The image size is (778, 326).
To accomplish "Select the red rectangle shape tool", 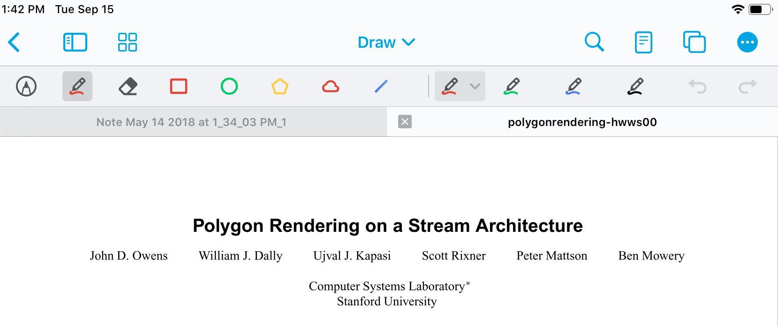I will (x=179, y=86).
